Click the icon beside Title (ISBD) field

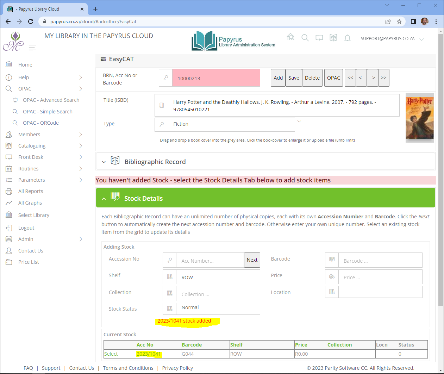pos(162,105)
